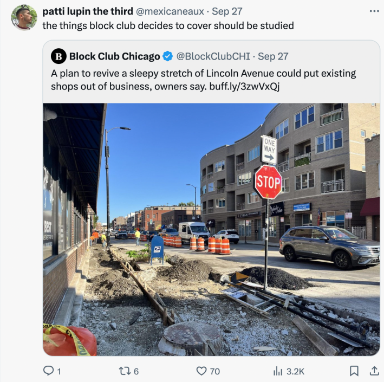Visit @mexicaneaux handle

[x=170, y=11]
